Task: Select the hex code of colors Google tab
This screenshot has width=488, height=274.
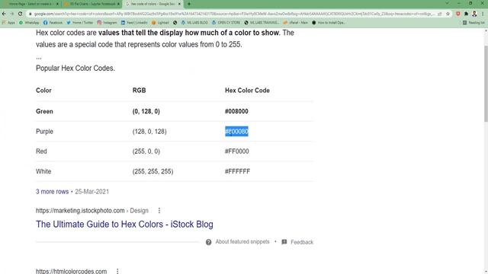Action: [x=152, y=4]
